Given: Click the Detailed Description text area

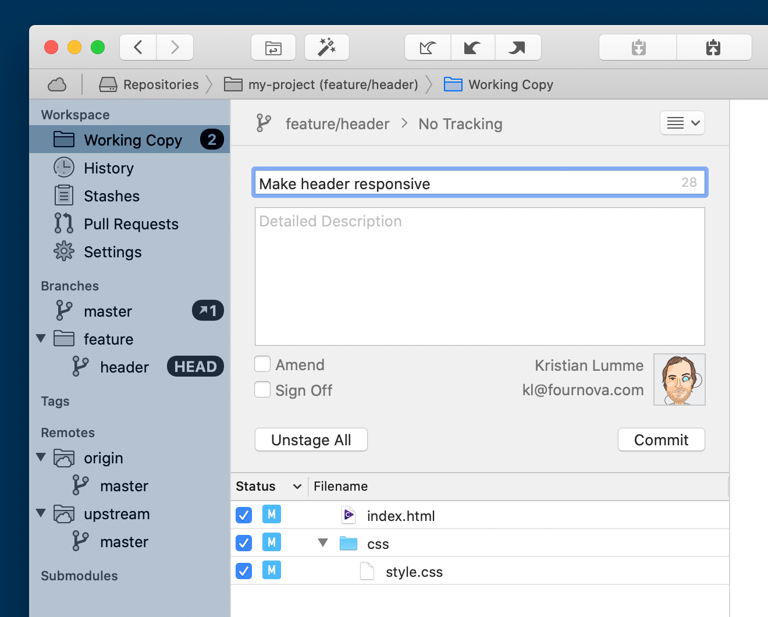Looking at the screenshot, I should (x=479, y=276).
